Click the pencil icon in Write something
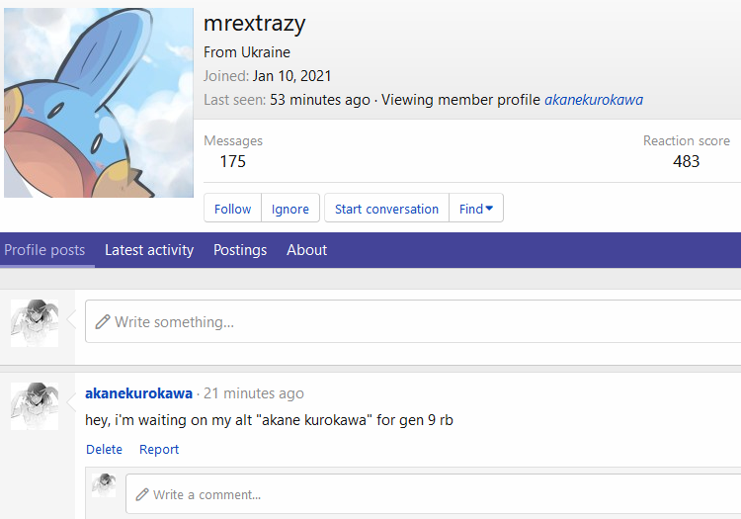The image size is (741, 519). pyautogui.click(x=102, y=322)
